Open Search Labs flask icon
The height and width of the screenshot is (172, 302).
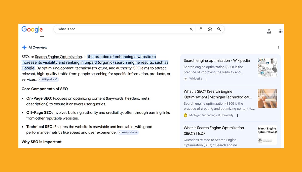tap(269, 32)
